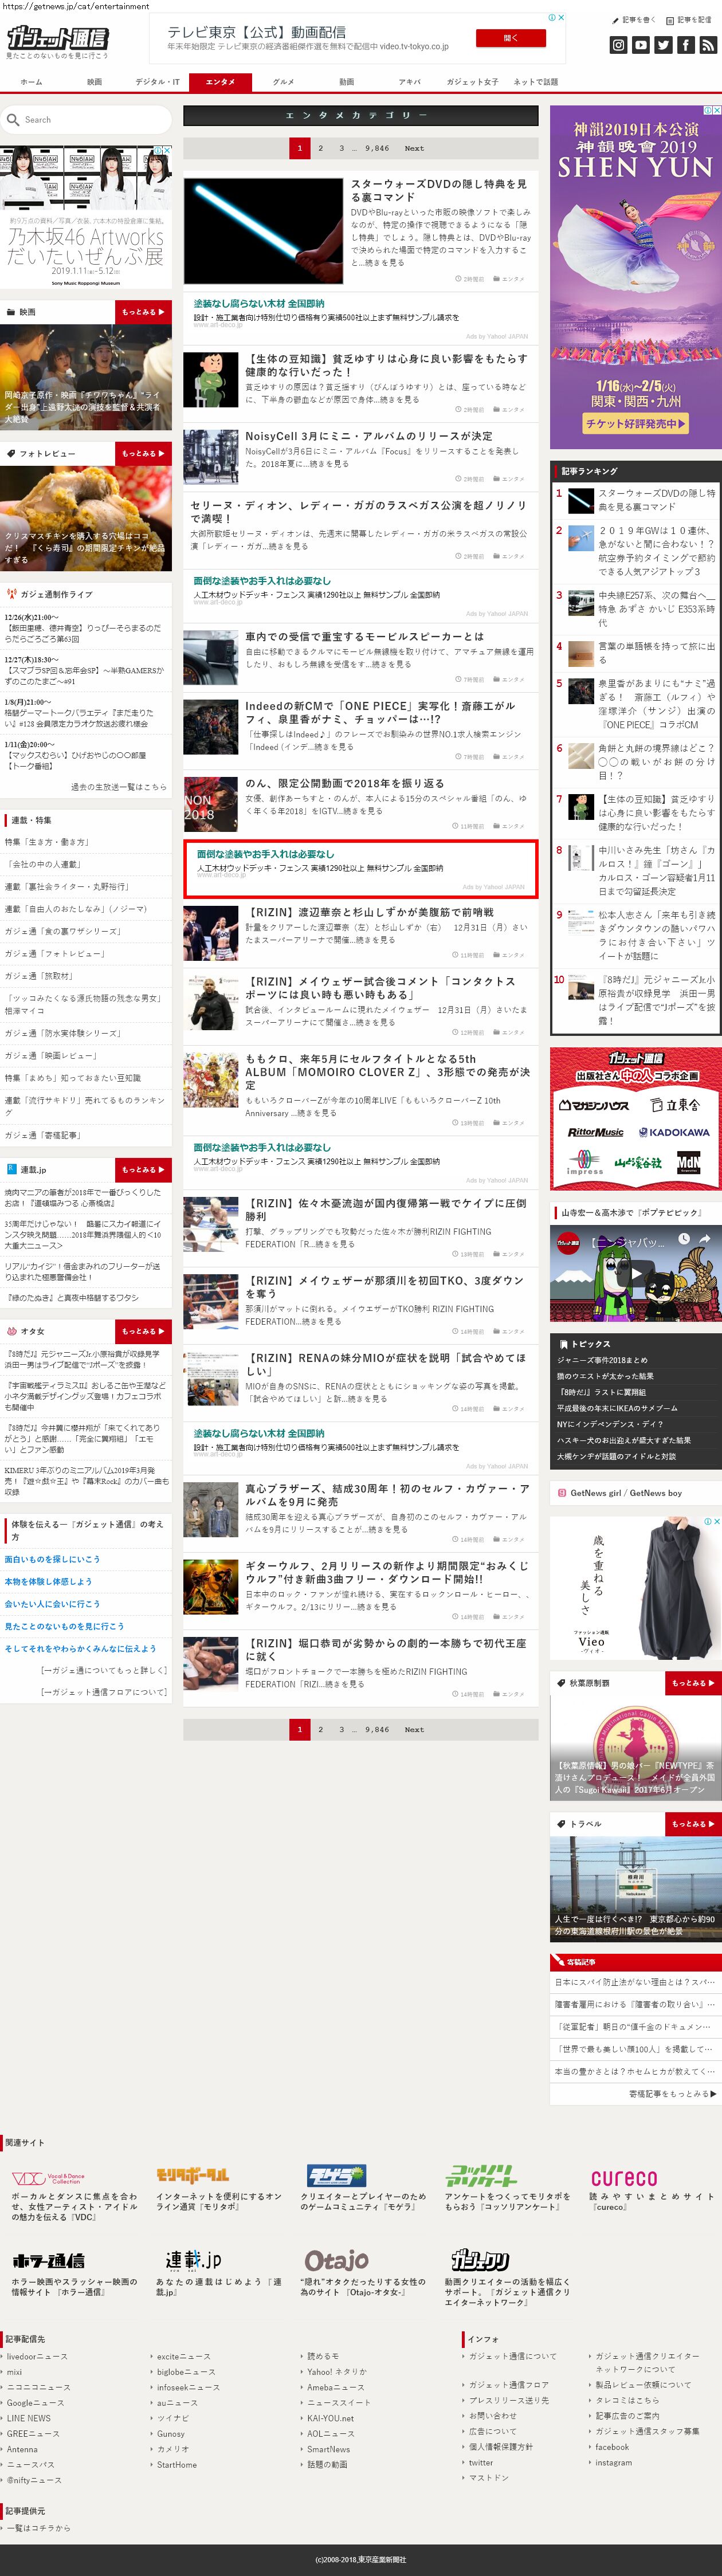Open the 堀口恭司 RIZIN champion article headline

(387, 1649)
